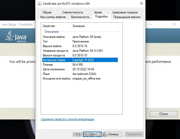Image resolution: width=180 pixels, height=139 pixels.
Task: Select the Язык property row
Action: pos(80,74)
